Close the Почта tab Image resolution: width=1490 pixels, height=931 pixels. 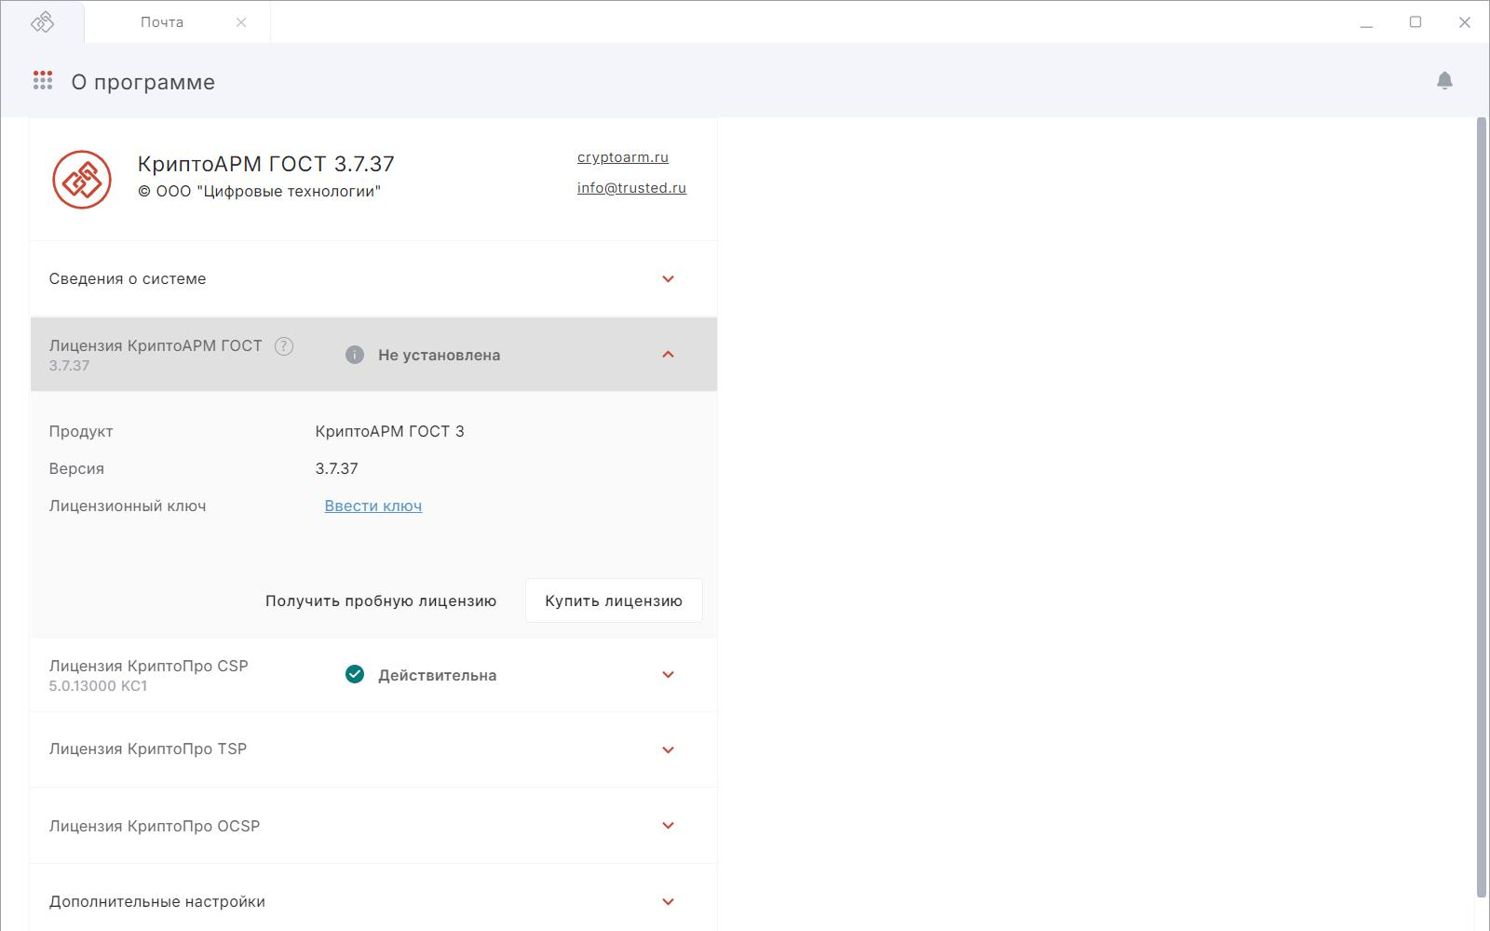coord(241,22)
